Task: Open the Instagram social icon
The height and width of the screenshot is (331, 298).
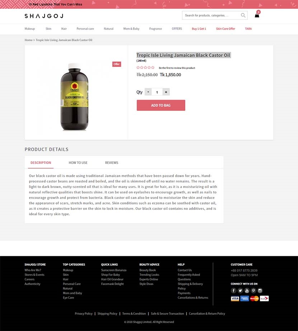Action: coord(260,290)
